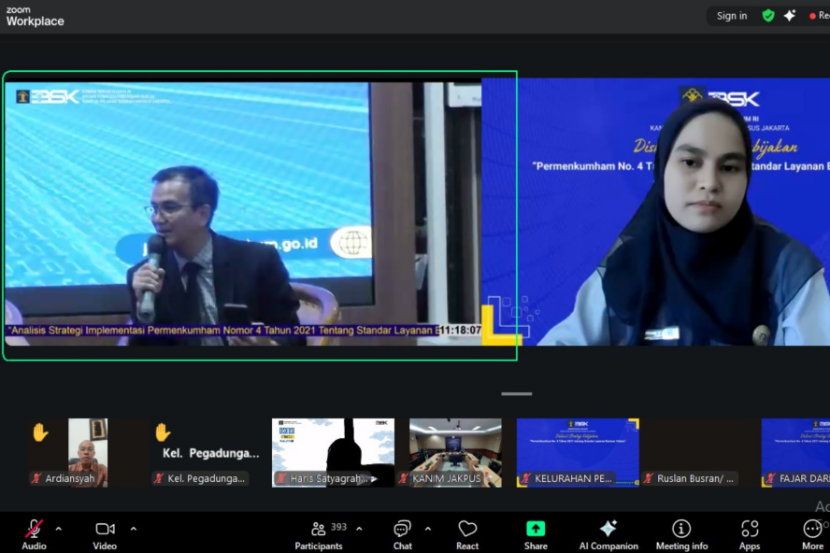Show Meeting info details
The width and height of the screenshot is (830, 553).
681,530
